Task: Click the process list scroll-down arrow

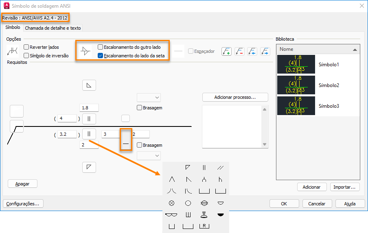Action: tap(265, 144)
